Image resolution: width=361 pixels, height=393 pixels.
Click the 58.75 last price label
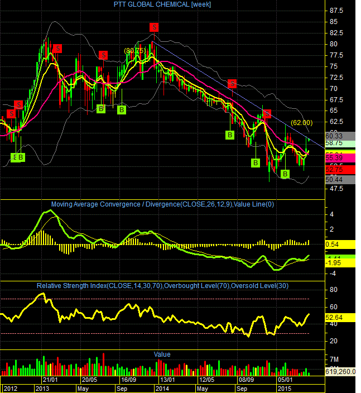(340, 143)
